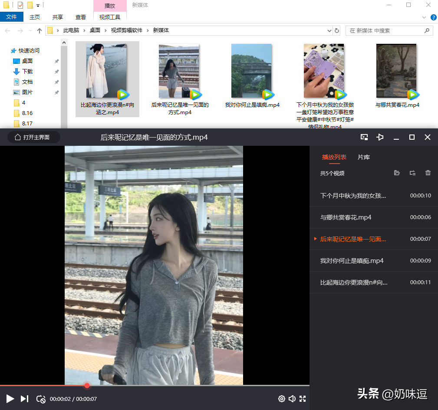Switch to the 播放列表 tab

coord(334,157)
